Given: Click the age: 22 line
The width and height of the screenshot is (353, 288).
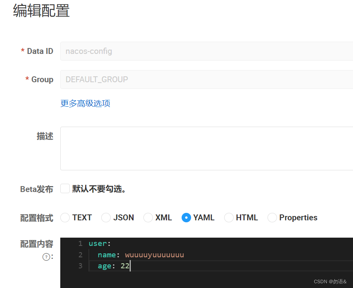Looking at the screenshot, I should click(x=114, y=266).
